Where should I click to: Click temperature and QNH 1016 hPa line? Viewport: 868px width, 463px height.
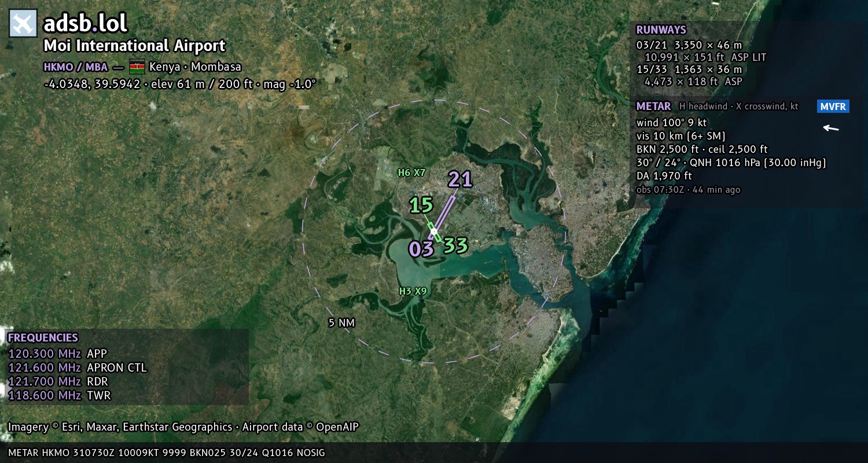pos(731,163)
